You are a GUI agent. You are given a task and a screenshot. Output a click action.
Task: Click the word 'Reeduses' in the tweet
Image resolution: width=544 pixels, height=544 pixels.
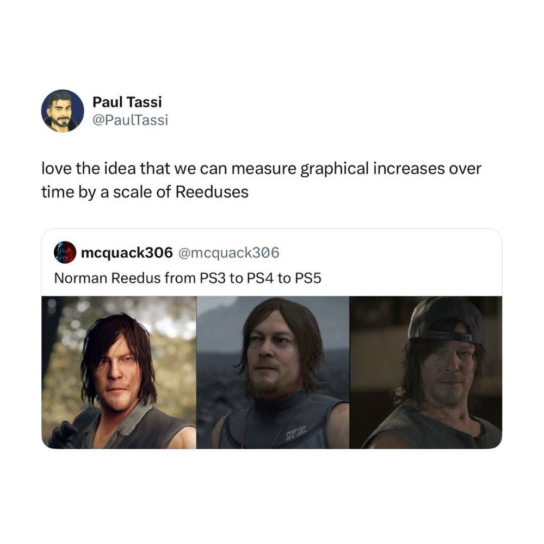[x=212, y=192]
